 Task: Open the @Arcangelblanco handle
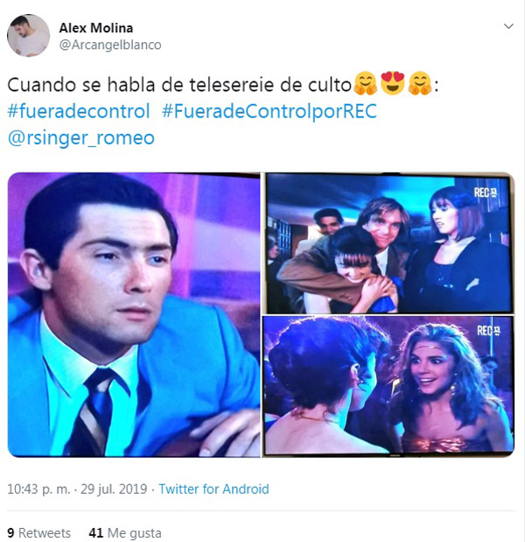tap(110, 45)
